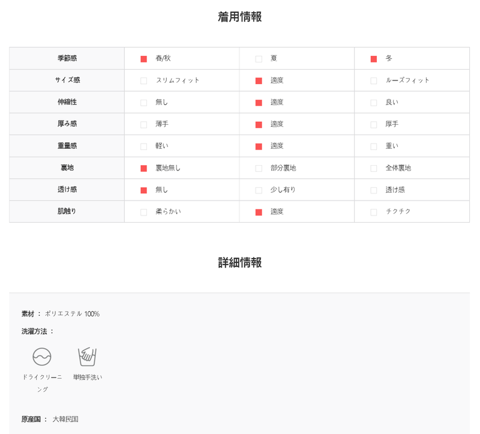Check the 薄手 thickness checkbox
The width and height of the screenshot is (480, 434).
[x=143, y=125]
